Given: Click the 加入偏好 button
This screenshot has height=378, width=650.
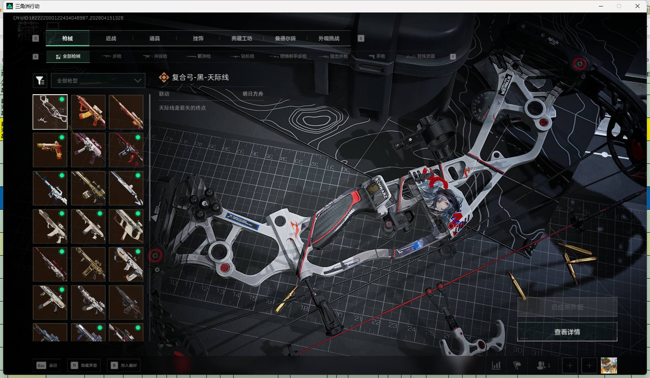Looking at the screenshot, I should coord(124,366).
